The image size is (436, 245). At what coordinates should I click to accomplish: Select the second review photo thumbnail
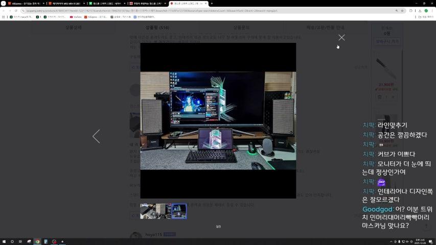[x=163, y=211]
